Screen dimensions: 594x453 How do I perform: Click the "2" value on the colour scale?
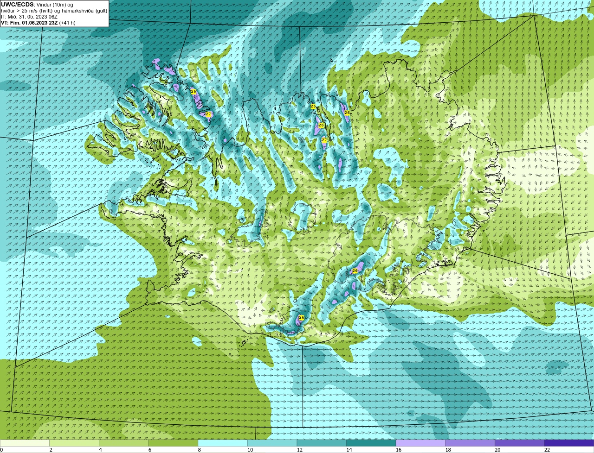51,450
